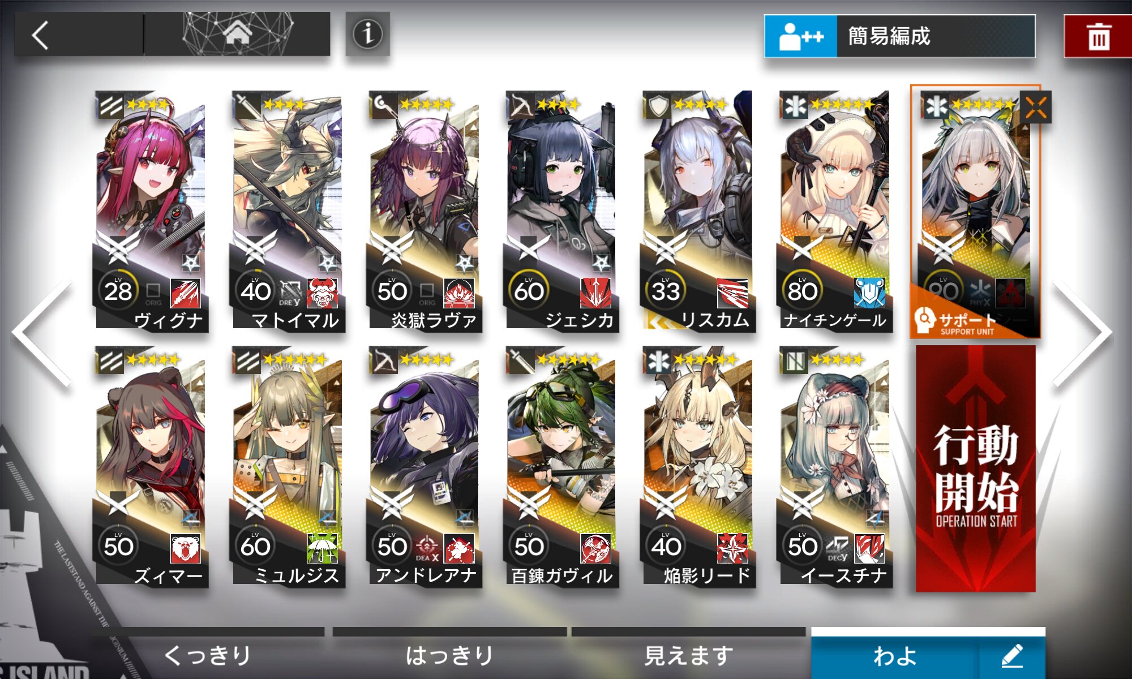Select the ジェシカ operator card
Viewport: 1132px width, 679px height.
point(561,210)
